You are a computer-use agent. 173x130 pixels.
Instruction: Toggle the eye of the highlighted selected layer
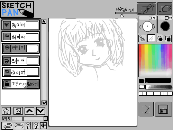pyautogui.click(x=7, y=48)
